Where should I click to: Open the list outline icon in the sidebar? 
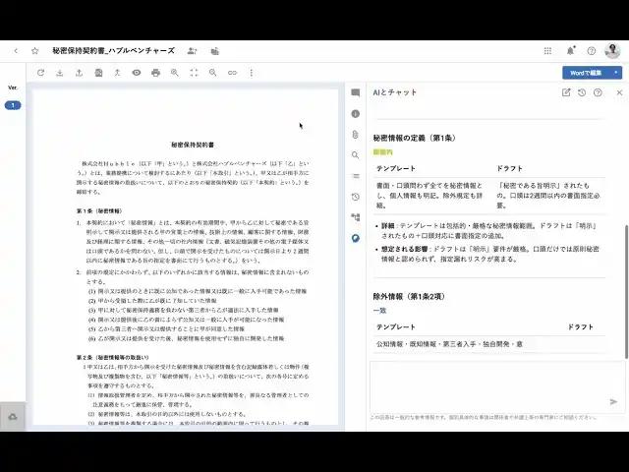356,176
